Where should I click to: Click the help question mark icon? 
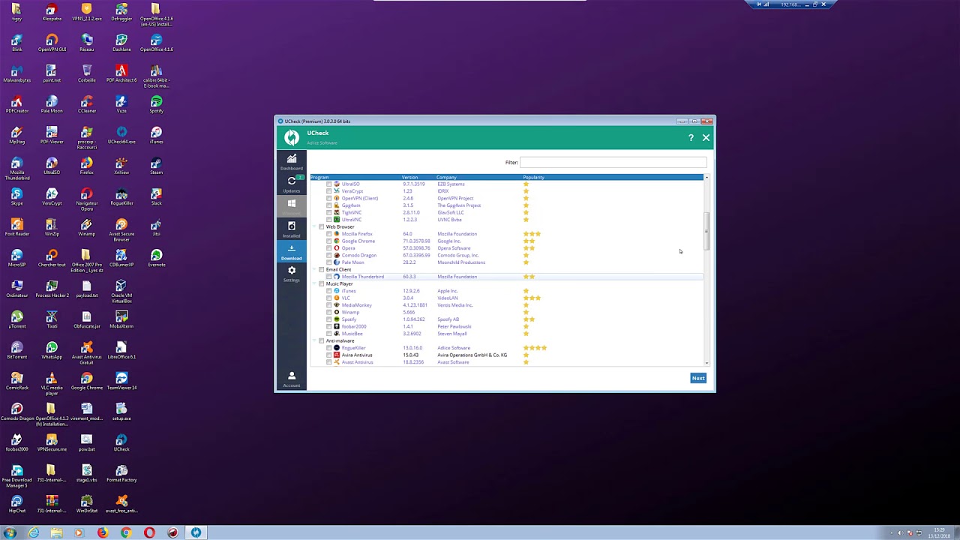point(691,138)
